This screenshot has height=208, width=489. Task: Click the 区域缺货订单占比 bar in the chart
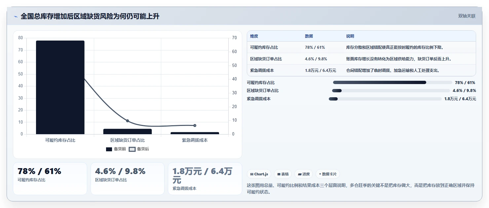[128, 132]
